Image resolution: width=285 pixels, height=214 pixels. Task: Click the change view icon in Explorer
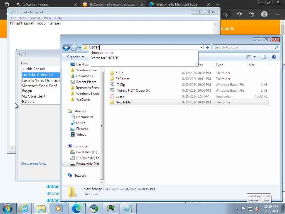point(249,57)
